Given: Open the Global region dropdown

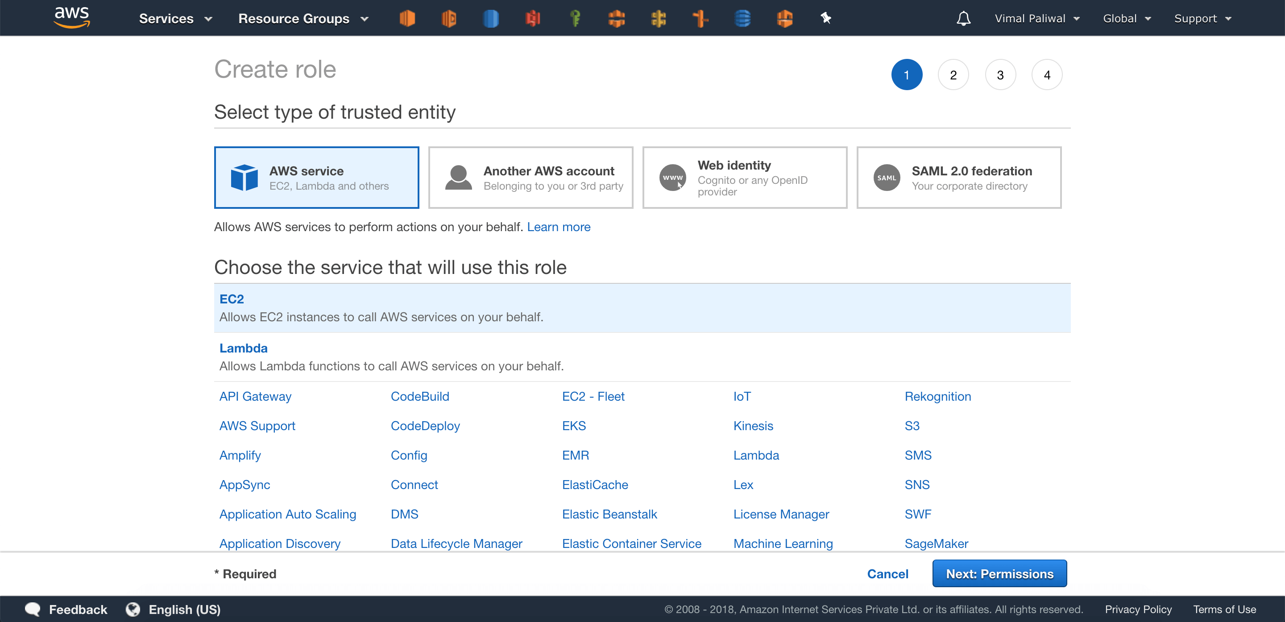Looking at the screenshot, I should [x=1127, y=18].
